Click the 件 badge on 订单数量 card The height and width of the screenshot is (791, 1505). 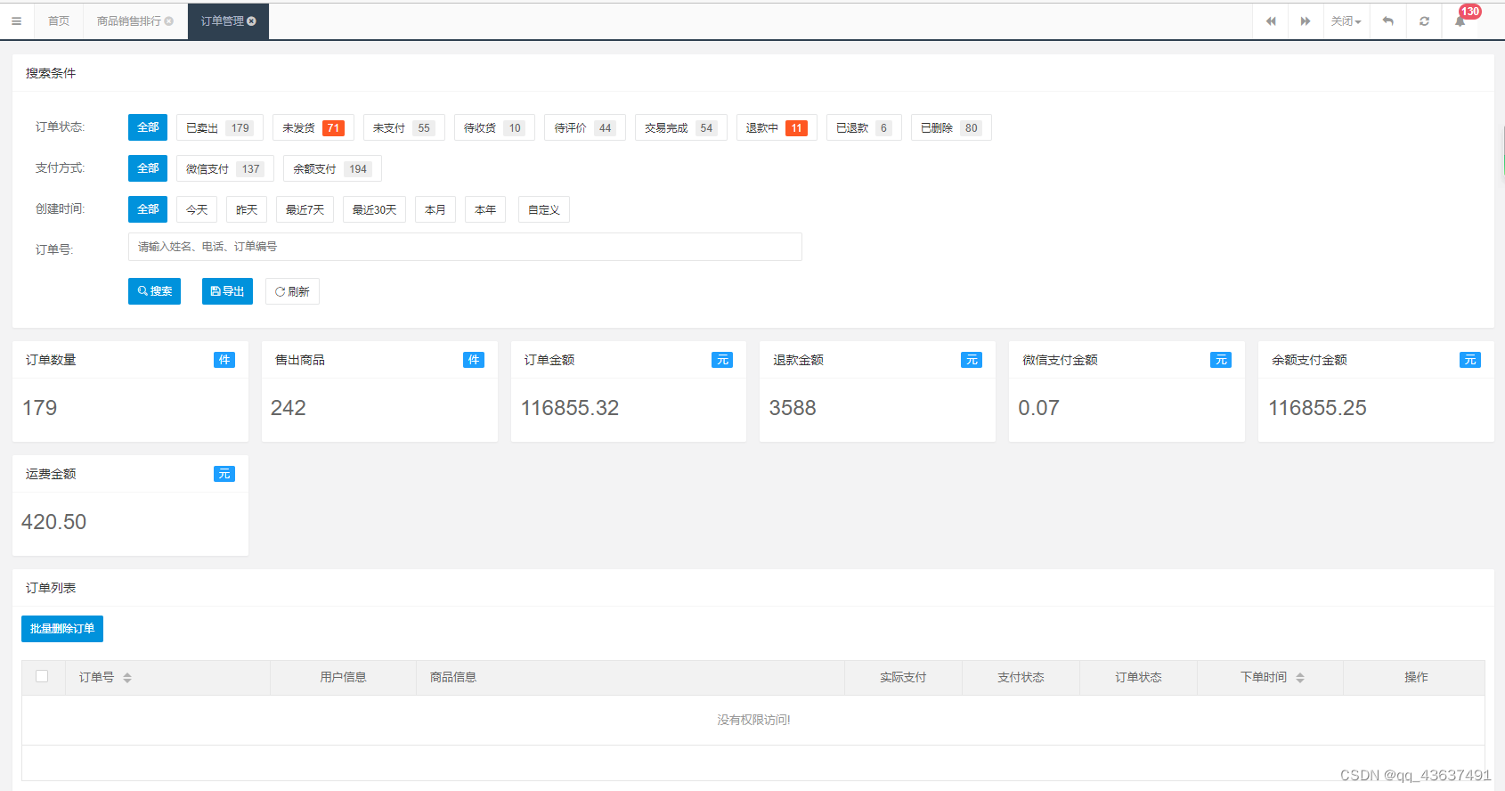(224, 360)
